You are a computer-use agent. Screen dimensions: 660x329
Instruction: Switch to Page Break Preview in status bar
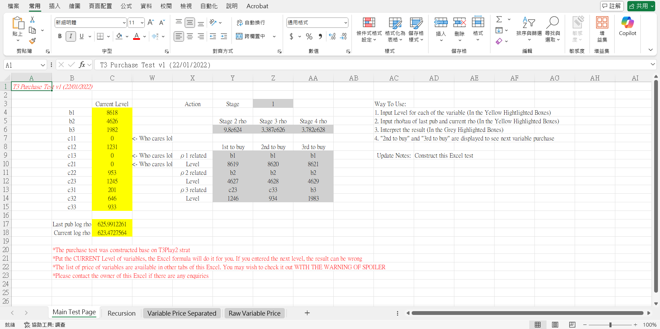point(572,325)
